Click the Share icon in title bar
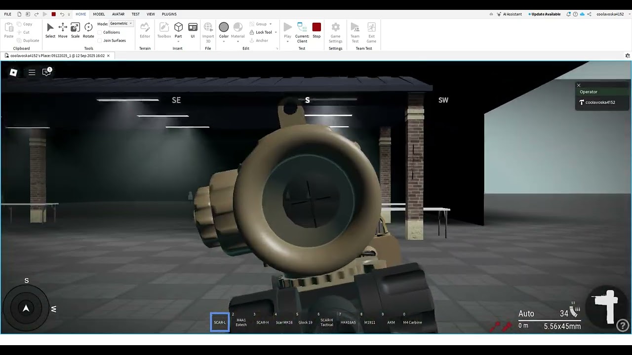Viewport: 632px width, 355px height. (x=589, y=14)
